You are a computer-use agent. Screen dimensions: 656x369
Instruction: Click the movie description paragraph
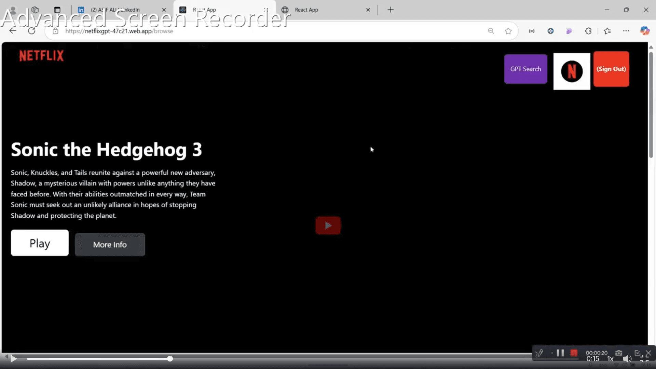pos(113,194)
